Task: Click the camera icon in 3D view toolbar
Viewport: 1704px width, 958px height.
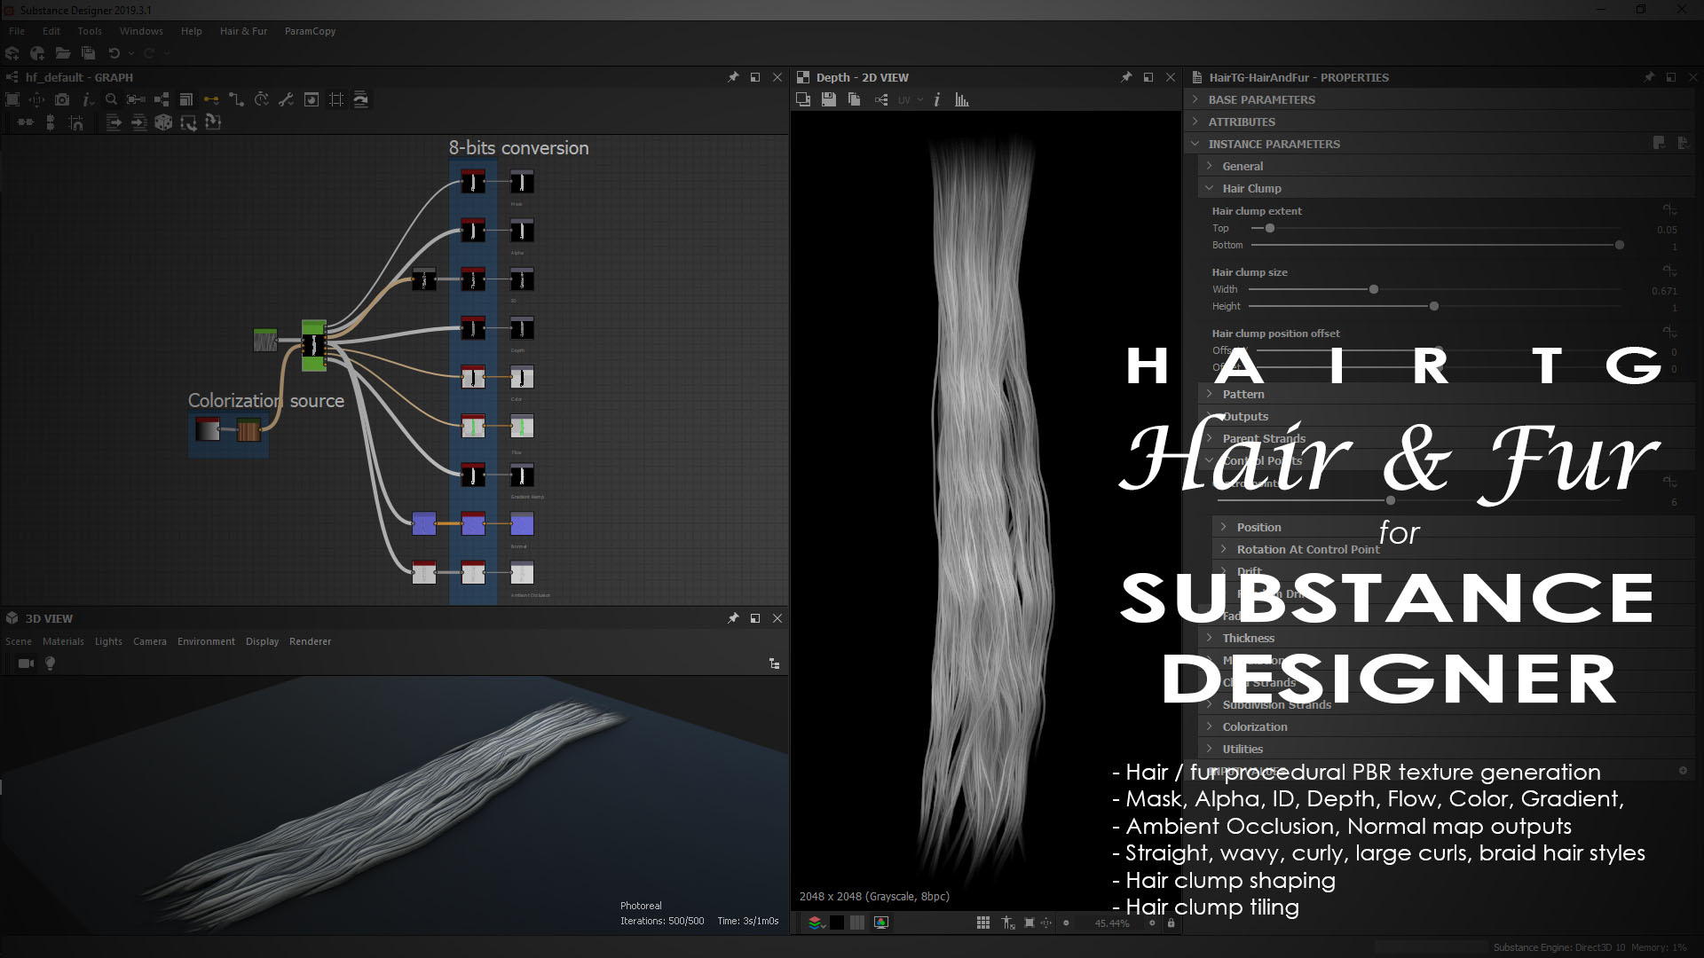Action: (26, 664)
